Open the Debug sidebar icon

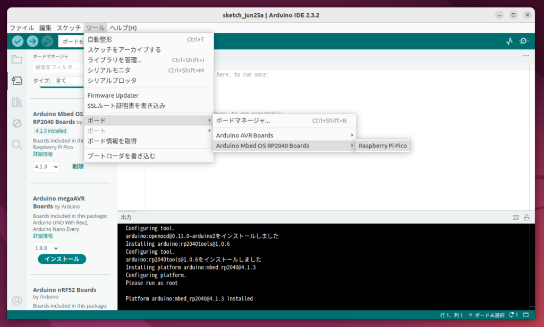point(16,123)
